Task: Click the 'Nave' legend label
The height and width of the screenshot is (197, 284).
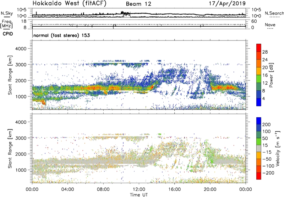Action: tap(270, 25)
